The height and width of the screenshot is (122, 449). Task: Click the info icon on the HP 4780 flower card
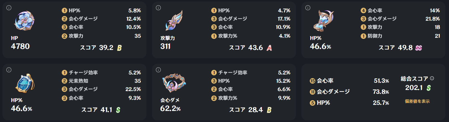(9, 8)
